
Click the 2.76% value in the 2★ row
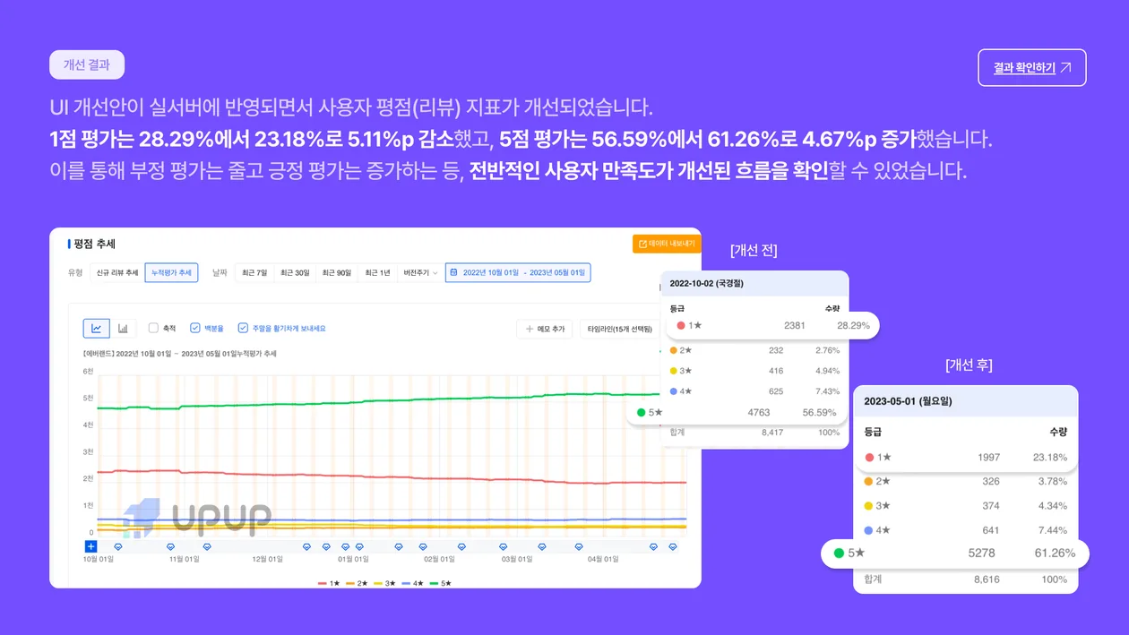827,350
